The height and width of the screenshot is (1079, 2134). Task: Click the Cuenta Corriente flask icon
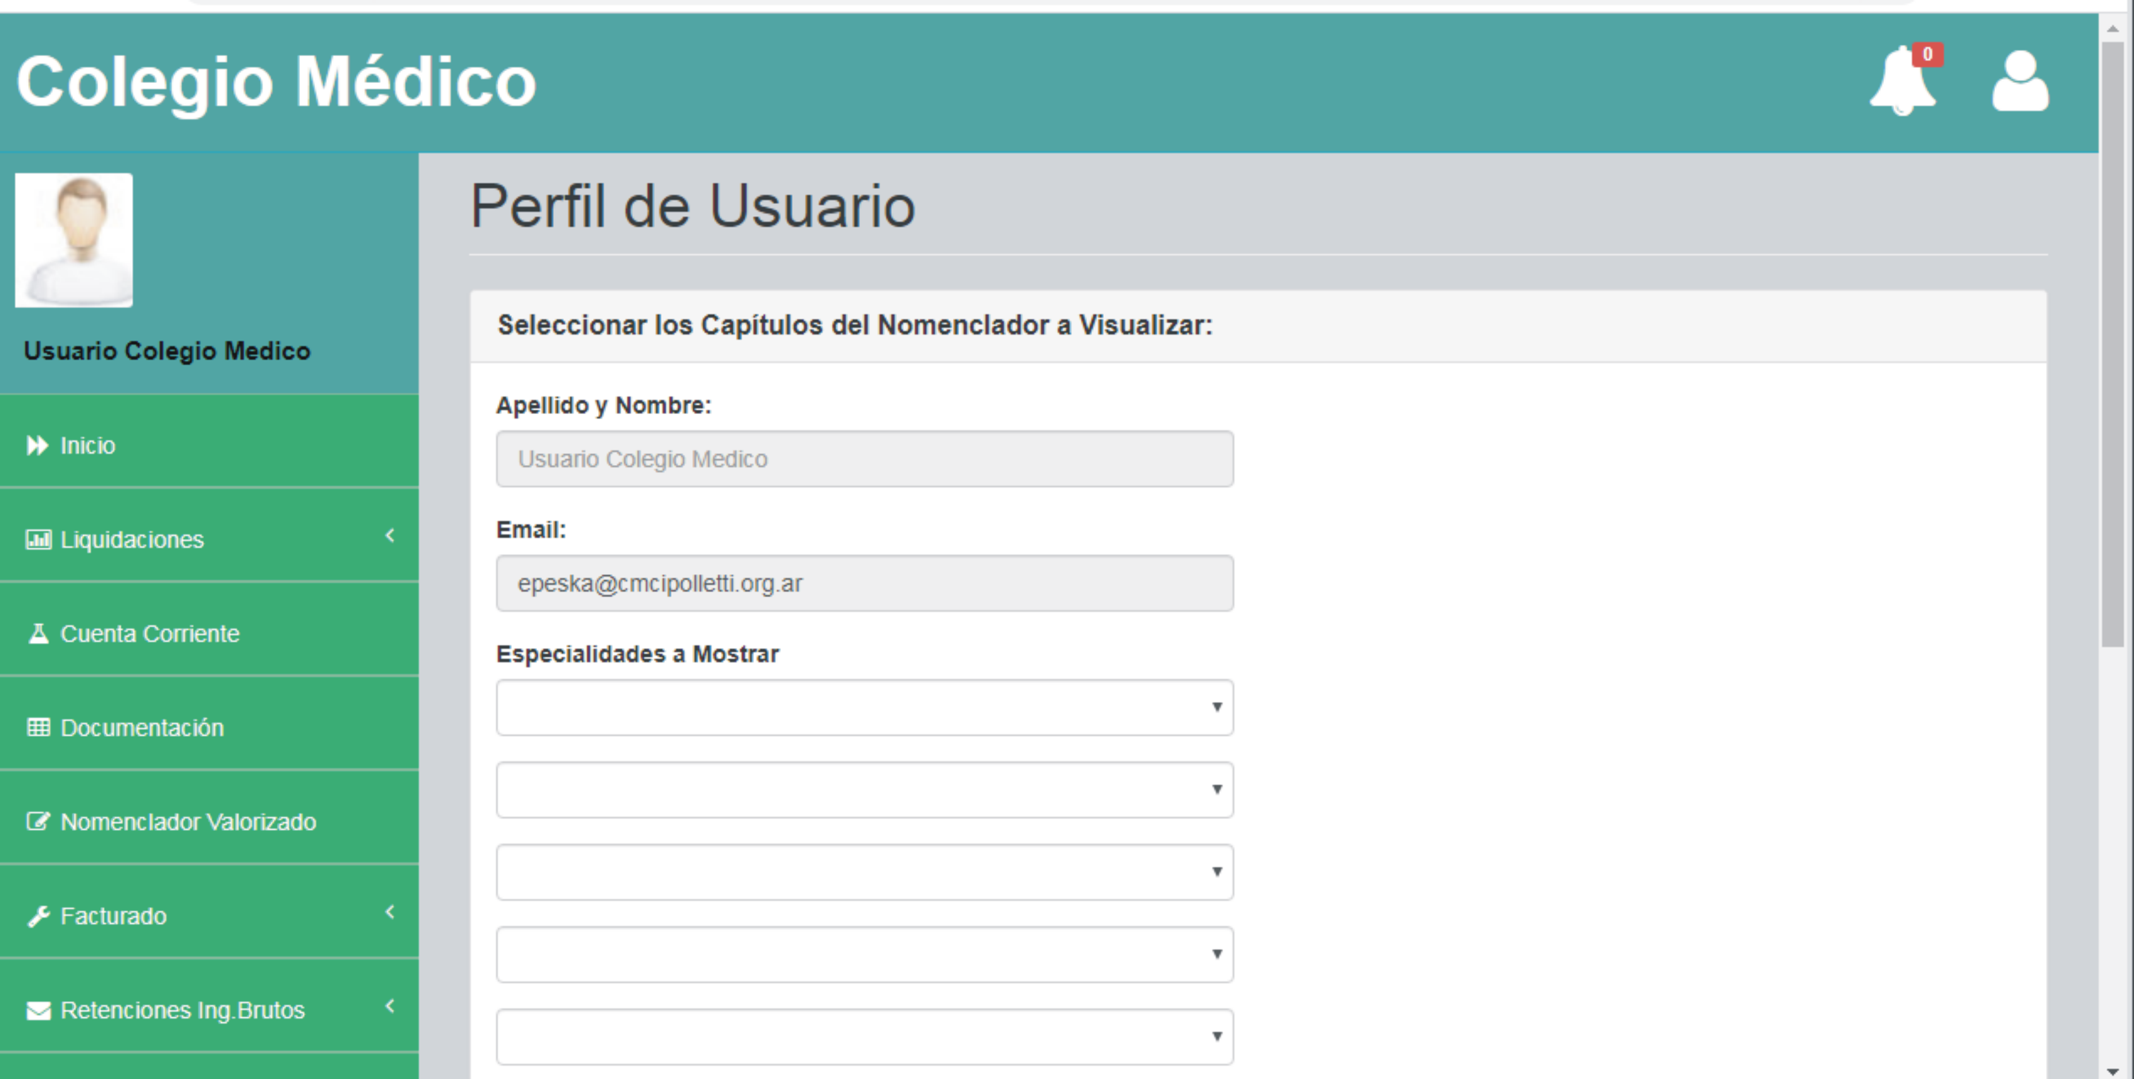38,633
